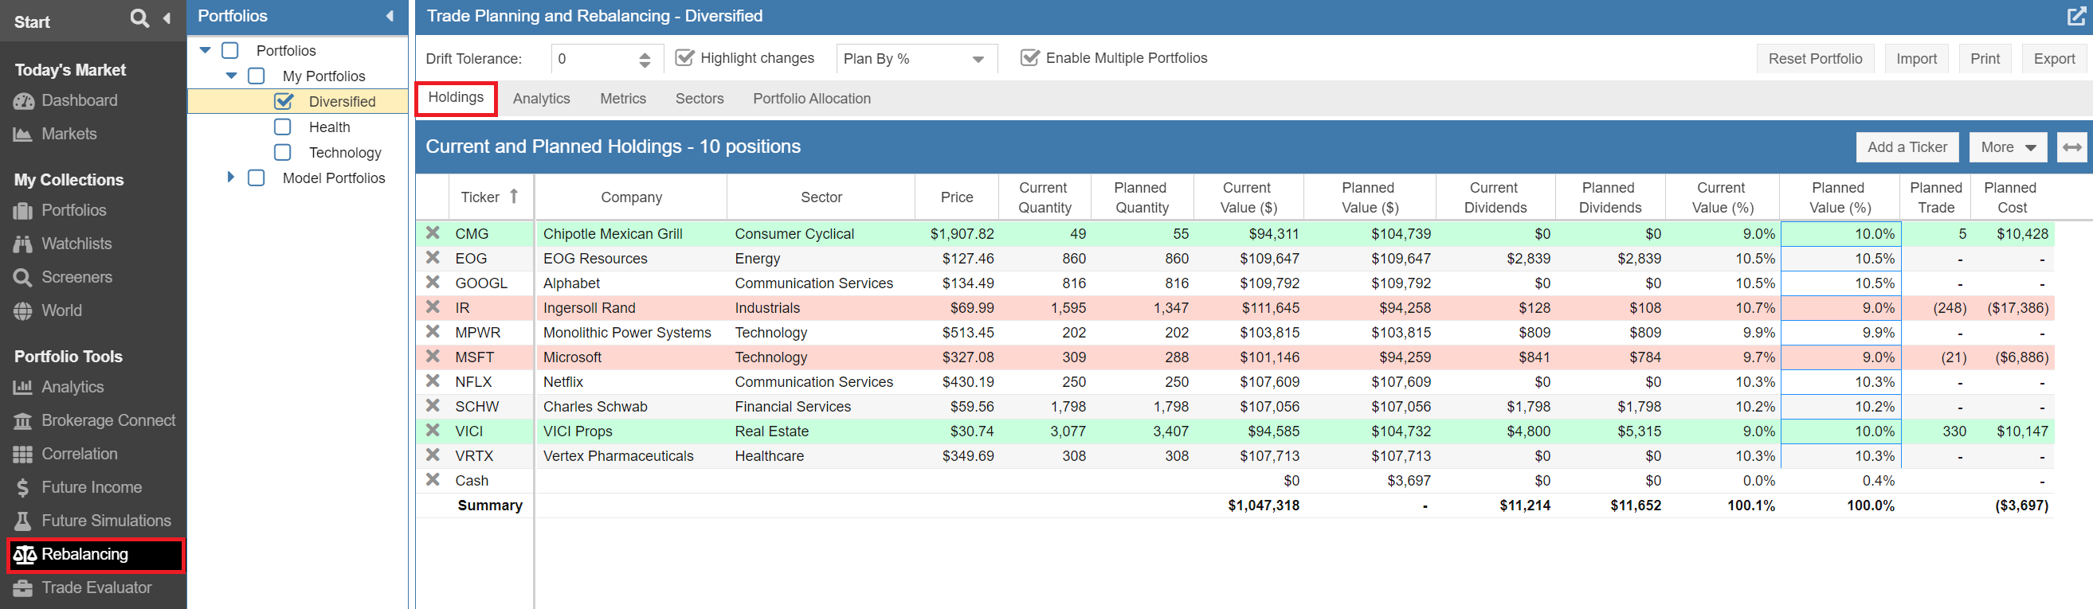This screenshot has height=609, width=2093.
Task: Collapse the root Portfolios tree node
Action: click(x=206, y=50)
